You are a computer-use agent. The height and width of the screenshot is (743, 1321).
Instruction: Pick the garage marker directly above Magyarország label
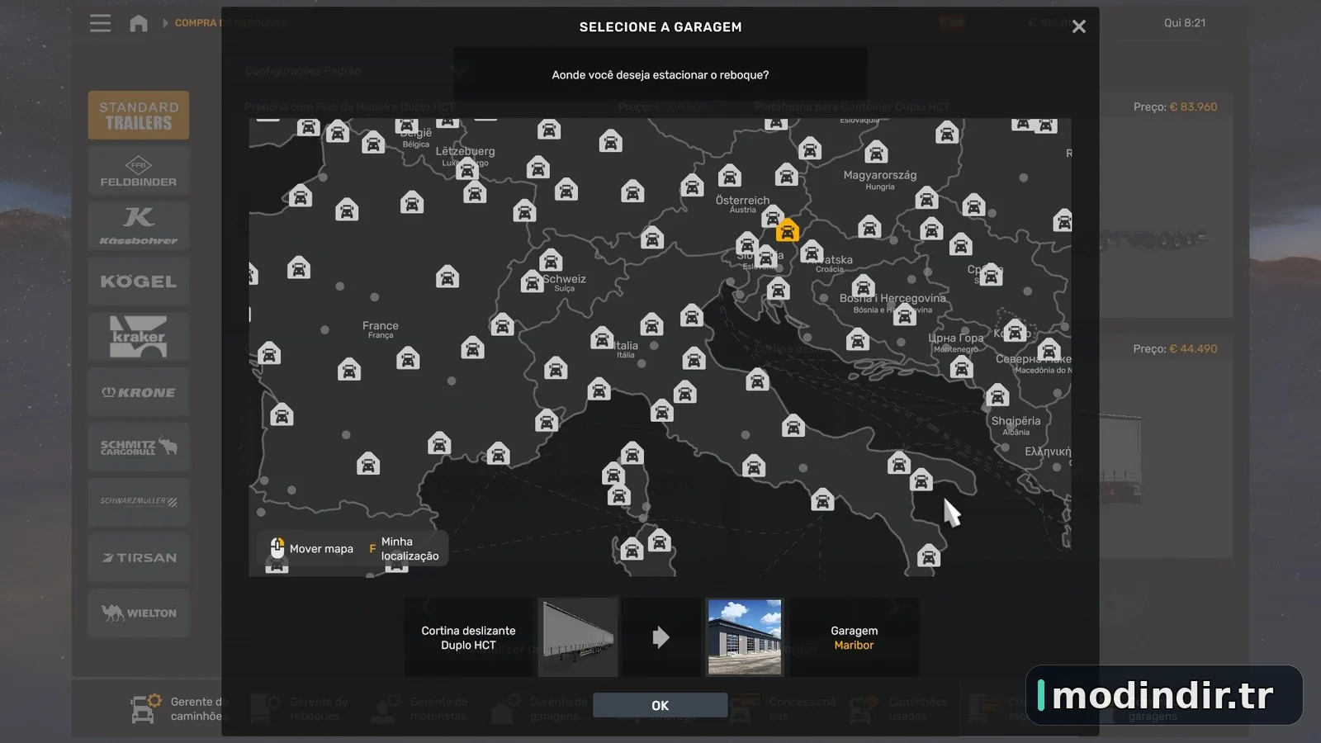pyautogui.click(x=876, y=152)
